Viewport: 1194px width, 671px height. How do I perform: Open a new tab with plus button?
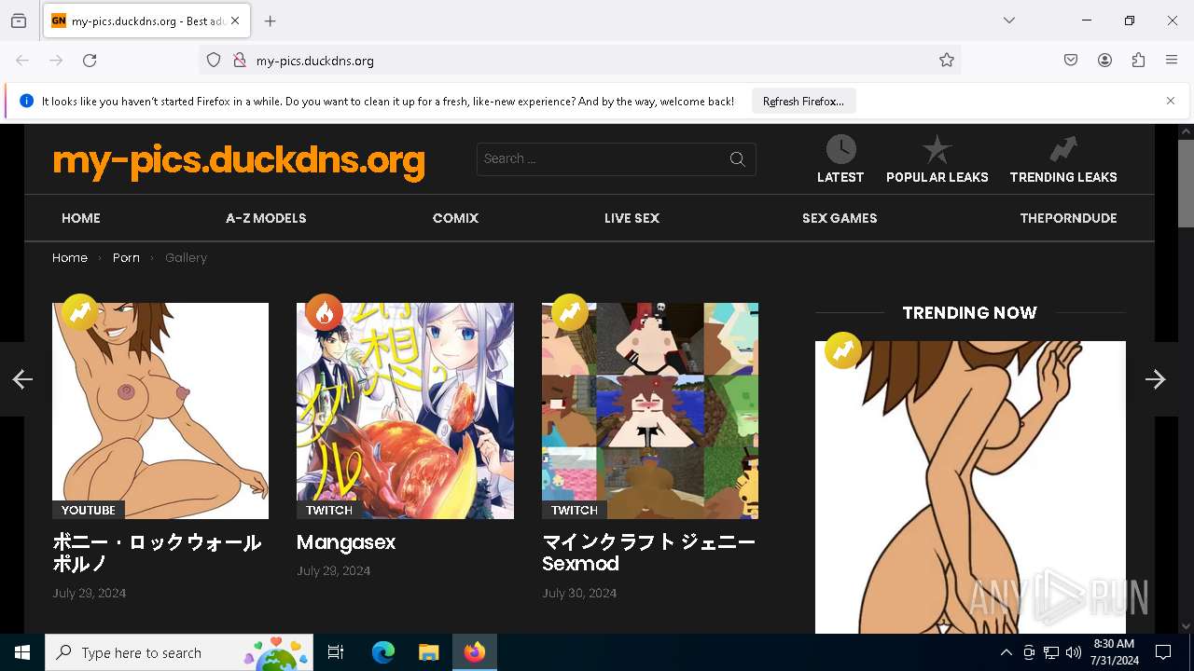pyautogui.click(x=271, y=21)
